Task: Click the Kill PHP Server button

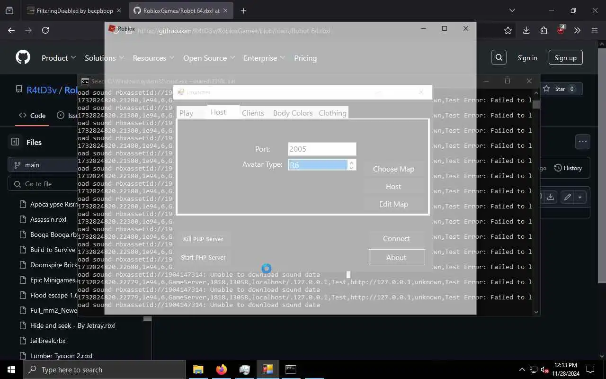Action: point(203,239)
